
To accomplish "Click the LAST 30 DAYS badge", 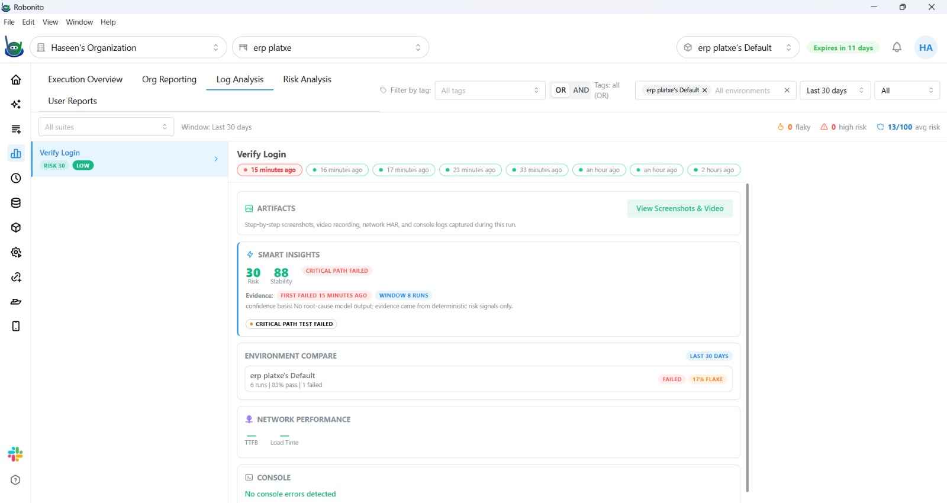I will pos(709,356).
